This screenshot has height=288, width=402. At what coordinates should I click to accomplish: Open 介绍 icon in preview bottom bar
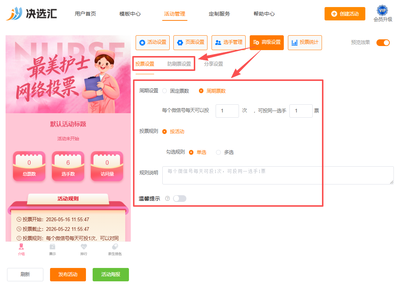click(21, 249)
